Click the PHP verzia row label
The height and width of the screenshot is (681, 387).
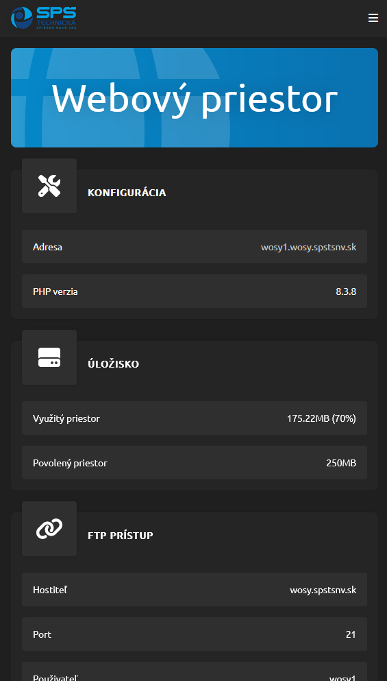tap(55, 291)
